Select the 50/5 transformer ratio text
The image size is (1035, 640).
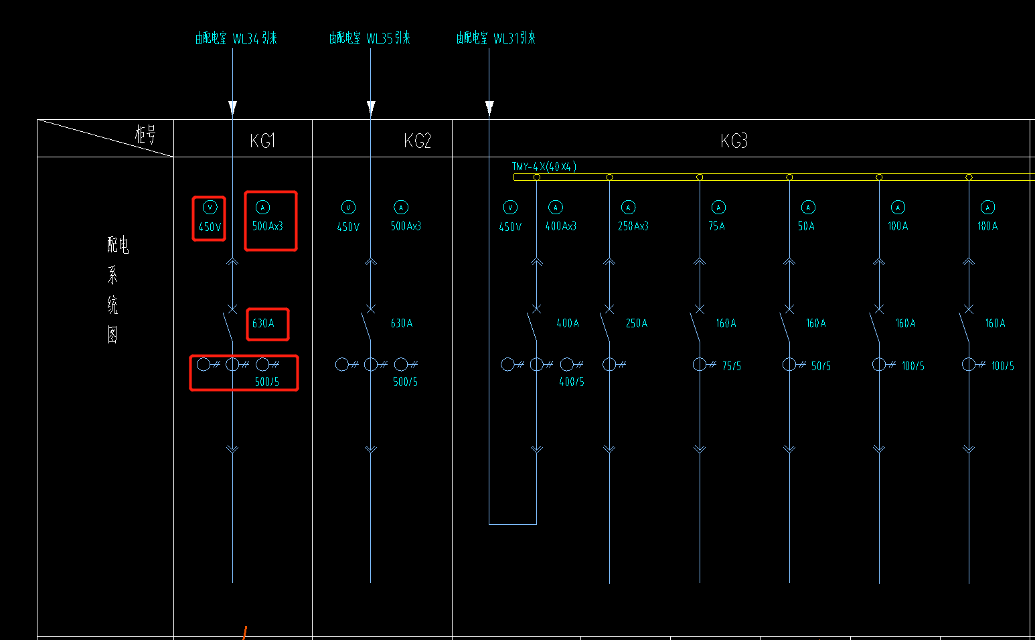point(821,366)
